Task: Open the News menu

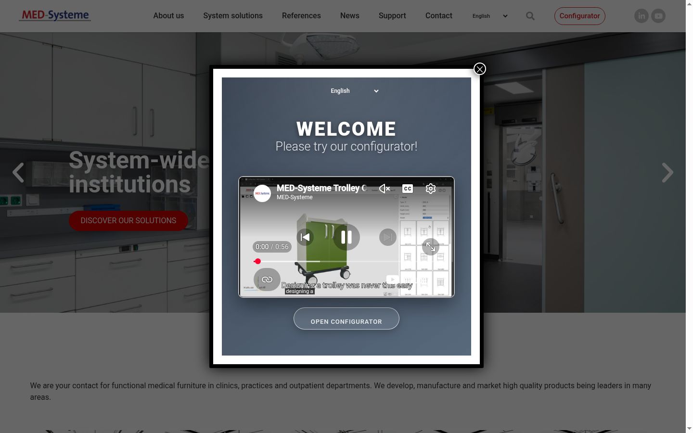Action: (x=350, y=16)
